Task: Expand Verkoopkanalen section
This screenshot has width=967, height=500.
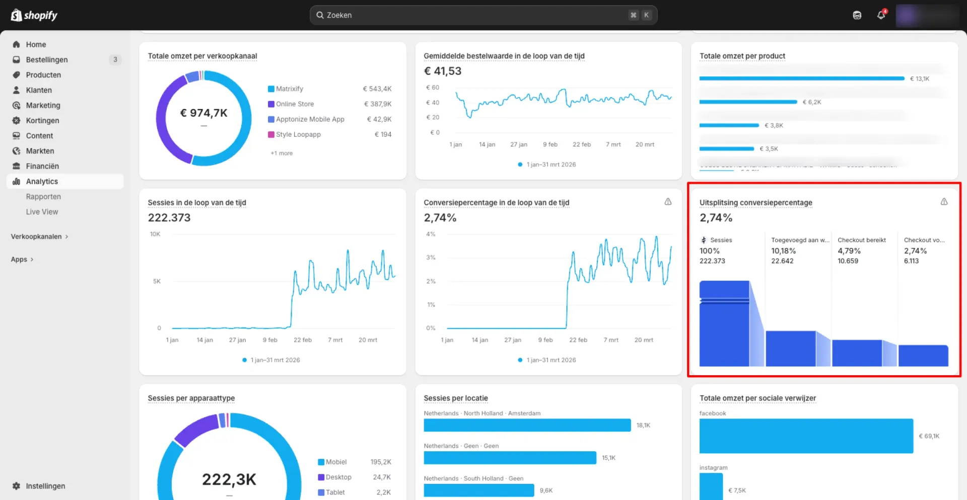Action: pyautogui.click(x=39, y=236)
